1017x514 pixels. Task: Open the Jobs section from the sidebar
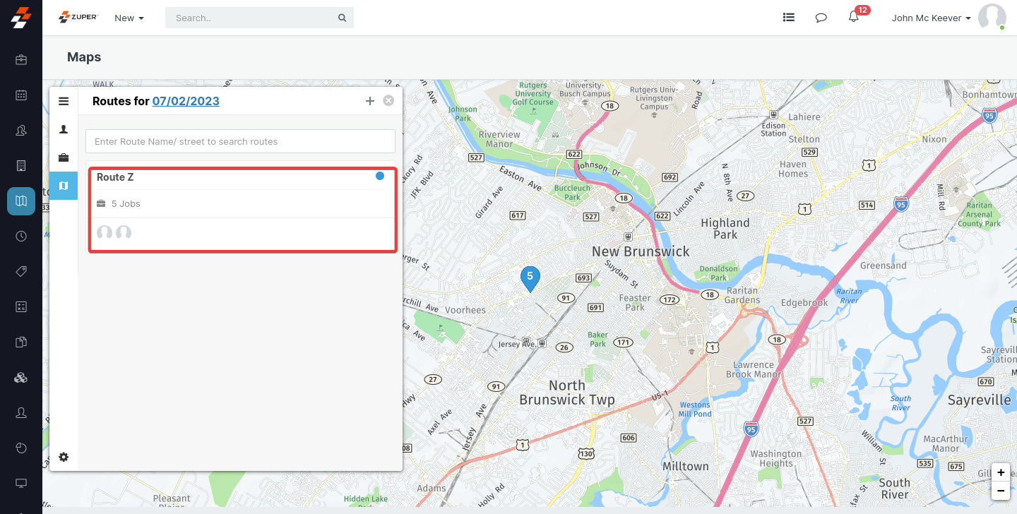click(20, 59)
